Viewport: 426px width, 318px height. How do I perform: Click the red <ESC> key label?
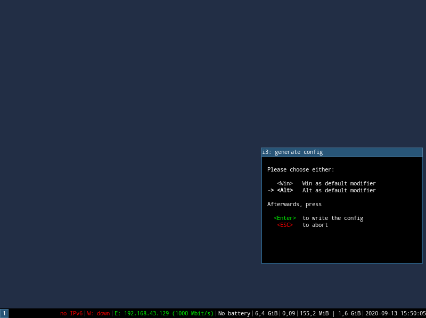tap(285, 225)
